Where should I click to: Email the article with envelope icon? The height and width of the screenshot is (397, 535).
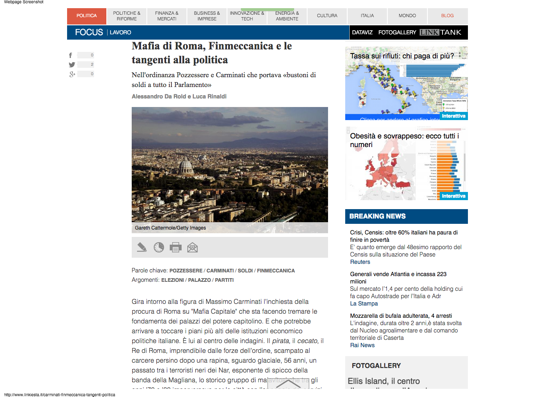(192, 247)
